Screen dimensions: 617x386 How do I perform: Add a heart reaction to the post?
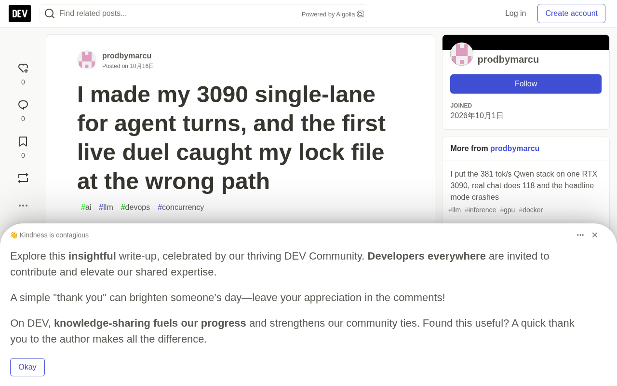coord(23,69)
